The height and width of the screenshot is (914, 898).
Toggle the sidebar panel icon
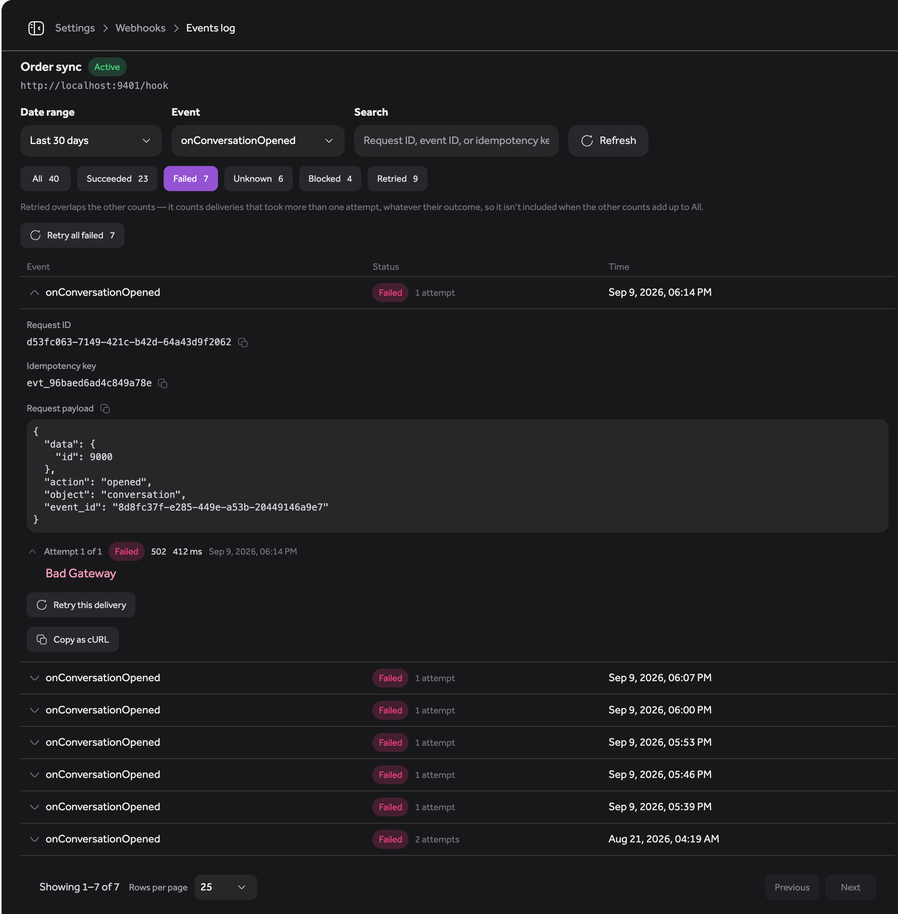pos(36,28)
